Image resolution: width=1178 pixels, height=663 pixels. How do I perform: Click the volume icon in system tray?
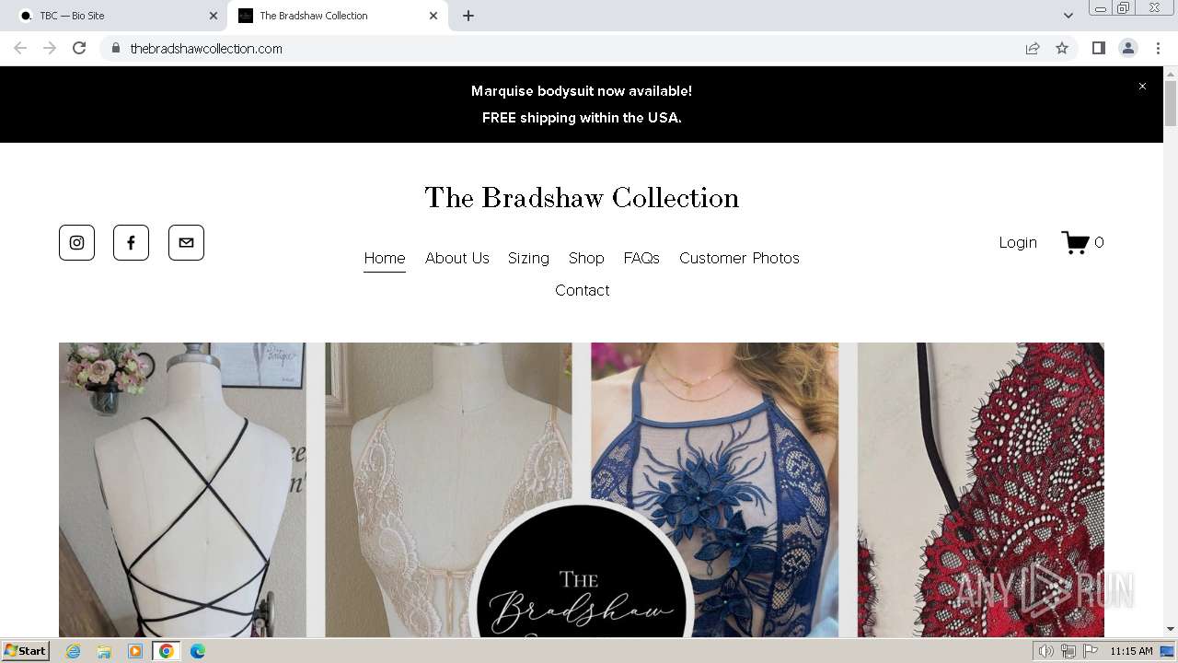[x=1046, y=651]
